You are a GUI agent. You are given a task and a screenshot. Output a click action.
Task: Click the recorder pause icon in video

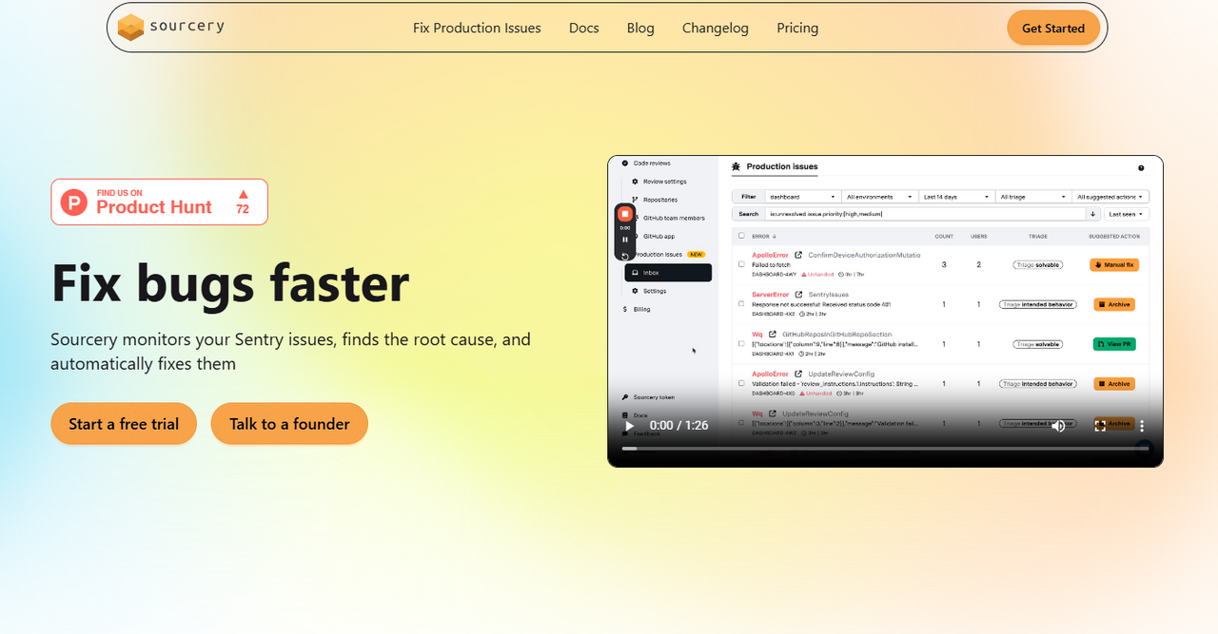pyautogui.click(x=625, y=240)
